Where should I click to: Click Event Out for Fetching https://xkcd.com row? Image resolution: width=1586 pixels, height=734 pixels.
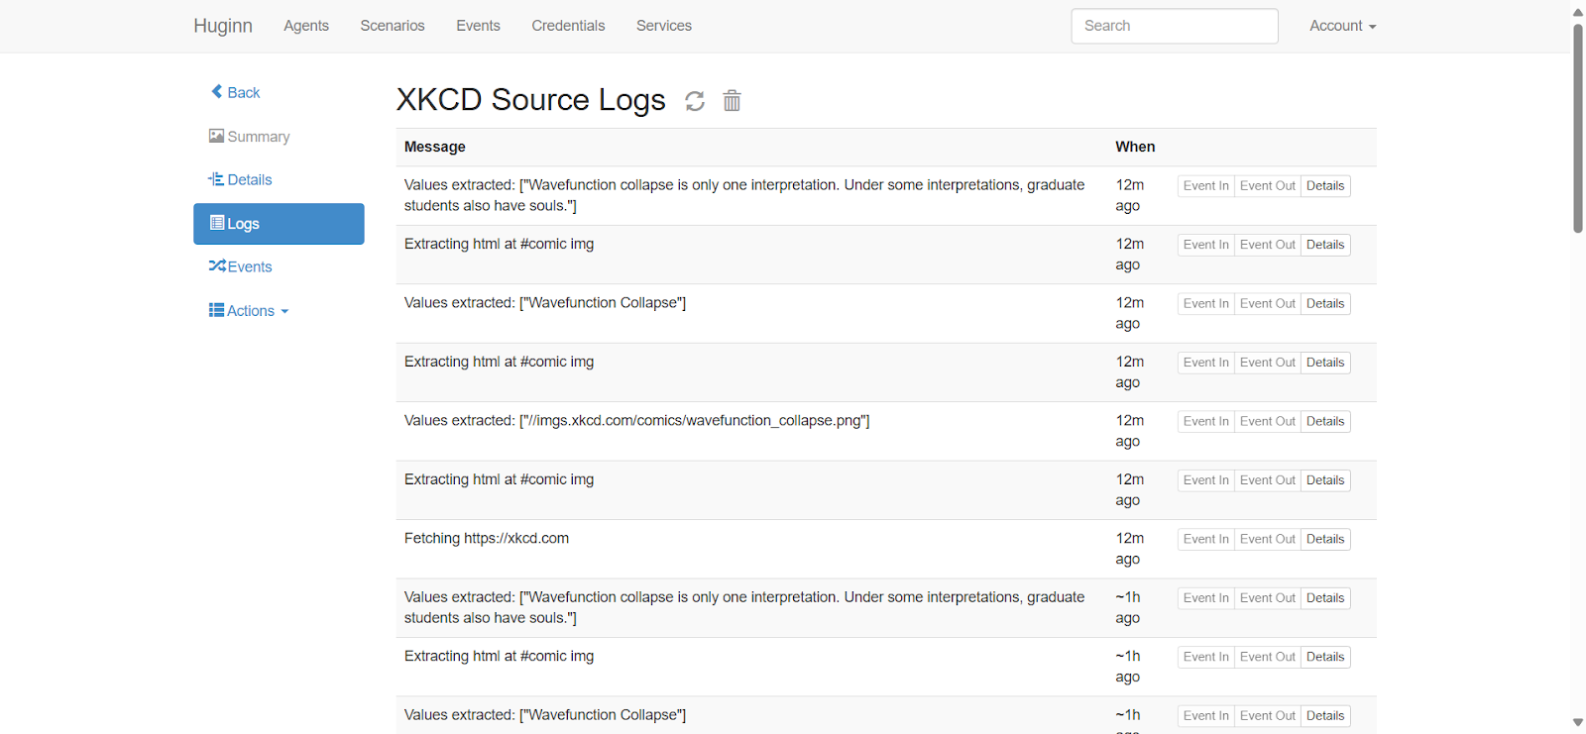[1267, 540]
